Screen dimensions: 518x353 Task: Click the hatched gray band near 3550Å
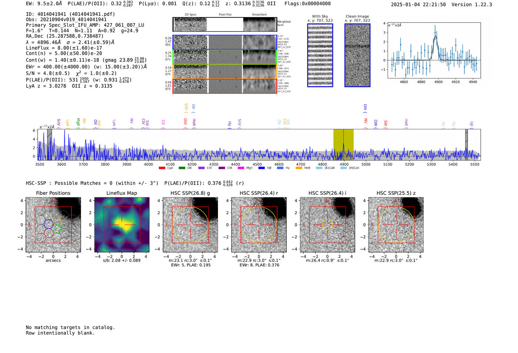pos(50,144)
